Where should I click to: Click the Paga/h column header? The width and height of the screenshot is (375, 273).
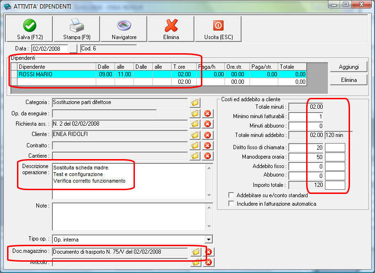point(211,67)
